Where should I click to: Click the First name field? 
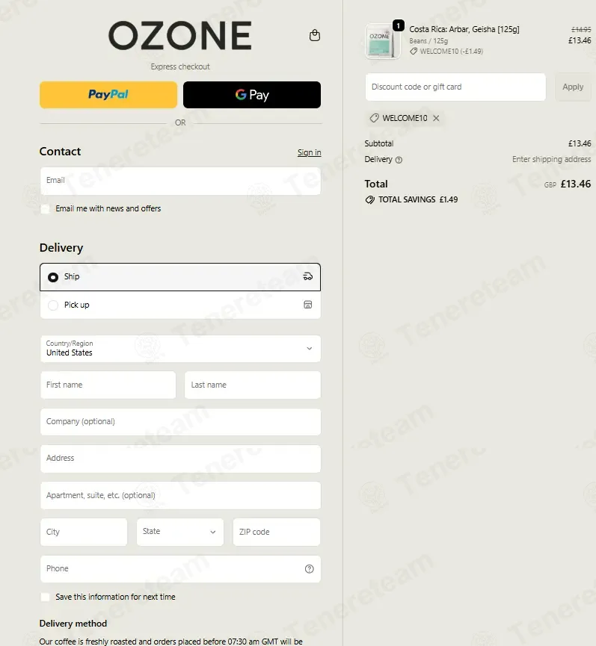coord(108,385)
